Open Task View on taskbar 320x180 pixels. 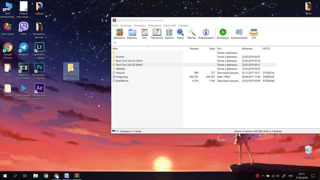coord(25,175)
